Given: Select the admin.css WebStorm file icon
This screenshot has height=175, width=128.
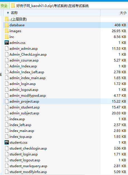Looking at the screenshot, I should point(7,43).
